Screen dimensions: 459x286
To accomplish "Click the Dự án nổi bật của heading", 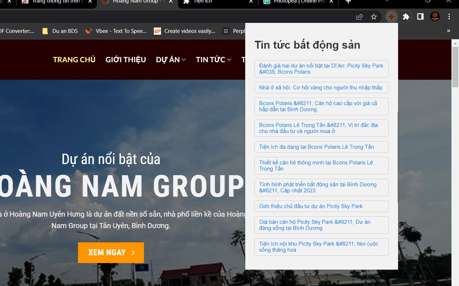I will coord(111,159).
